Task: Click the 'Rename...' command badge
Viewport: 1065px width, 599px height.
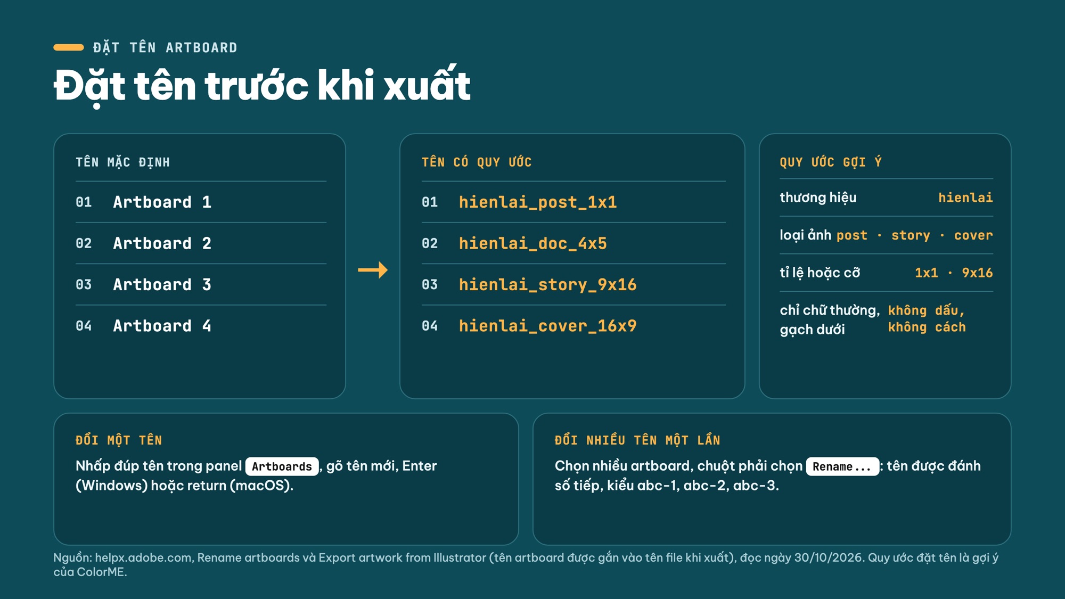Action: click(842, 466)
